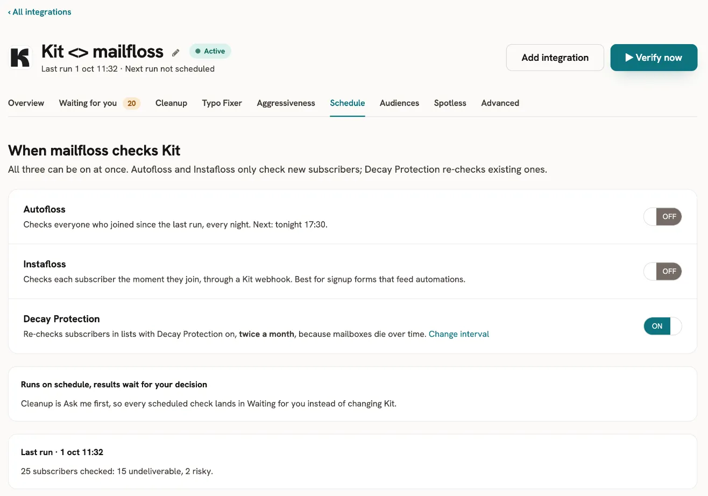The width and height of the screenshot is (708, 496).
Task: Click the Autofloss 'Next: tonight 17:30' description
Action: pyautogui.click(x=175, y=224)
